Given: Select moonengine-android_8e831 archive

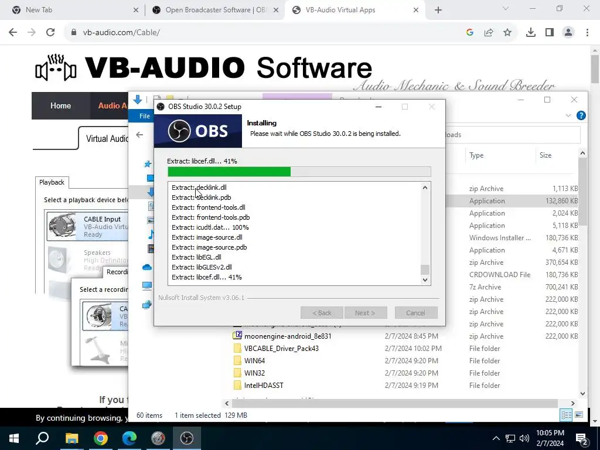Looking at the screenshot, I should click(x=288, y=336).
